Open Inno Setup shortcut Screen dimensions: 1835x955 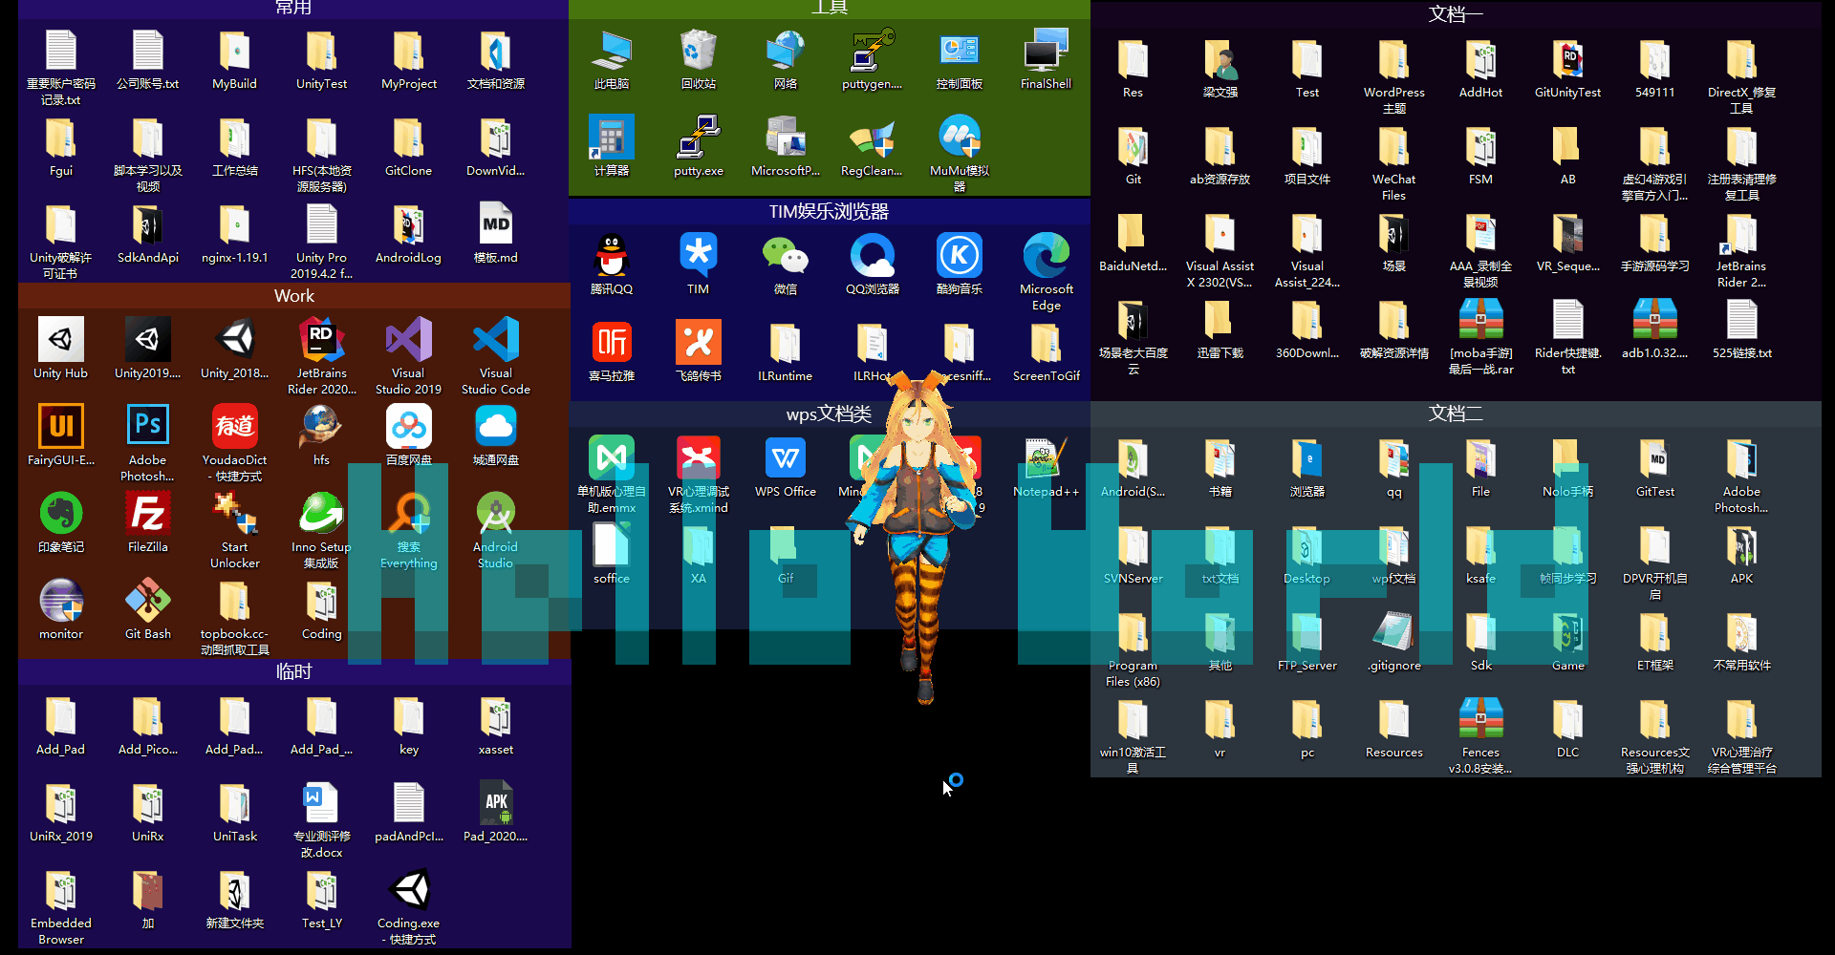point(321,530)
